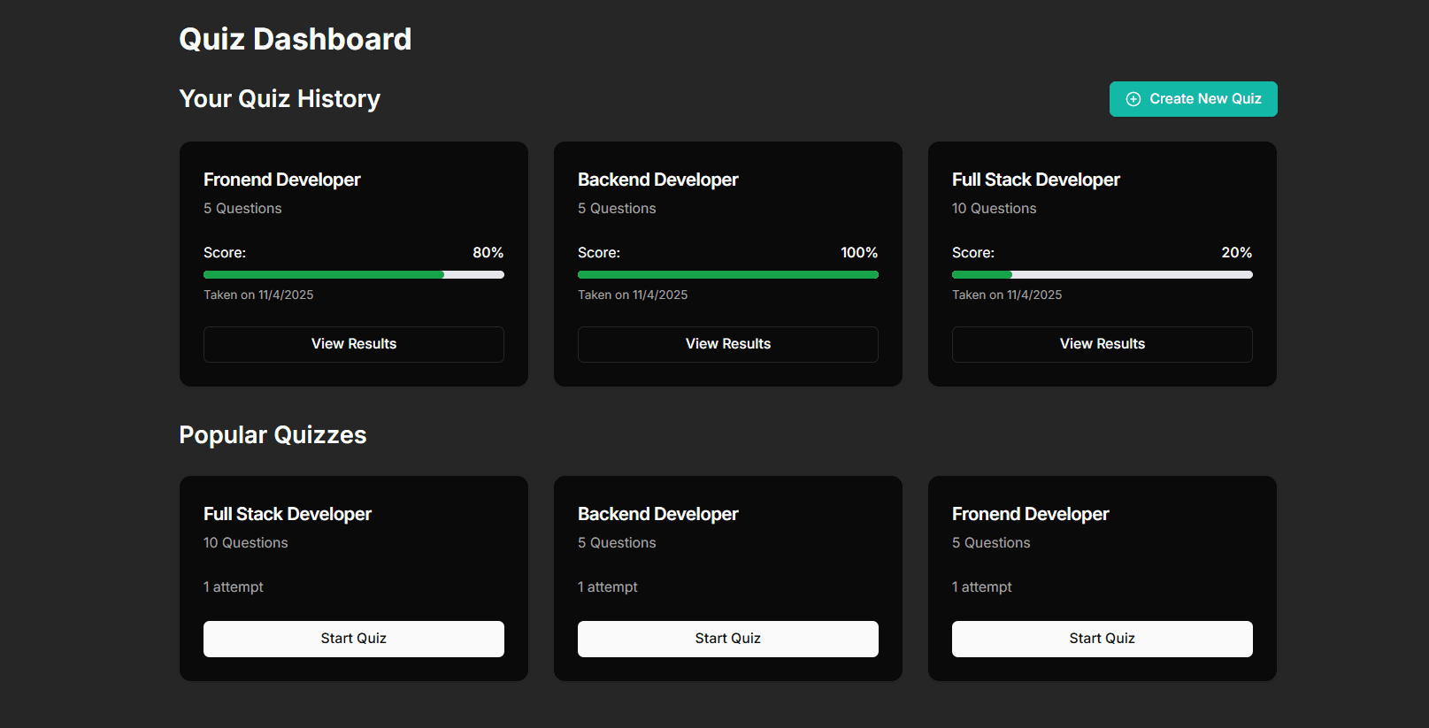
Task: Start the Backend Developer popular quiz
Action: pyautogui.click(x=728, y=639)
